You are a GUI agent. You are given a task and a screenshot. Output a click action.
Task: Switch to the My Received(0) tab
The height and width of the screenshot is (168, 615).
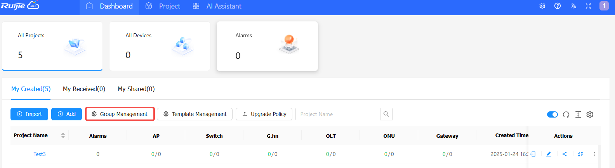(84, 89)
